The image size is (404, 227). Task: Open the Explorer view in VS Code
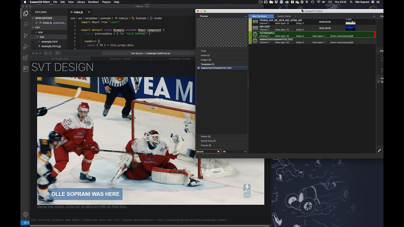click(x=26, y=13)
